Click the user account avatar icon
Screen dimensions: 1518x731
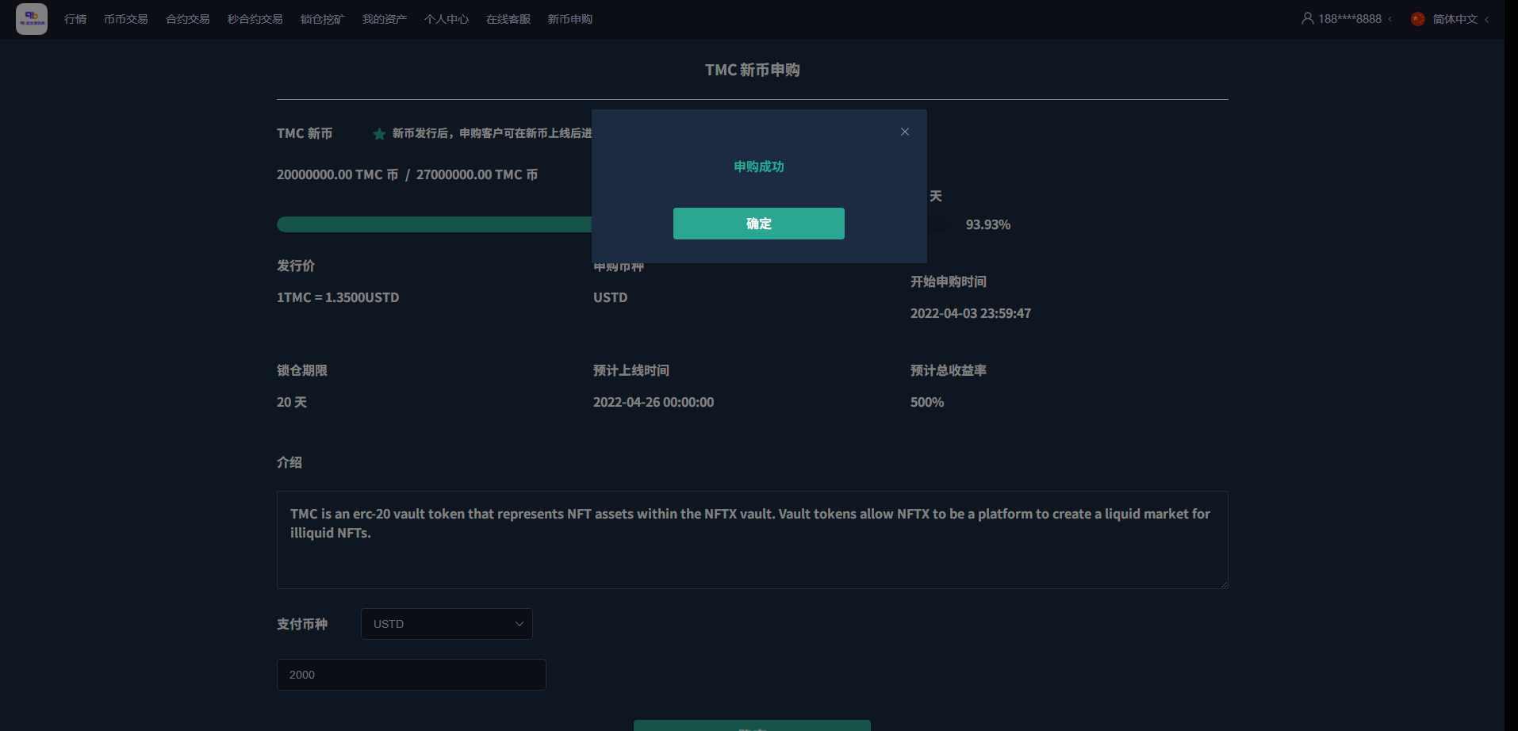point(1307,18)
